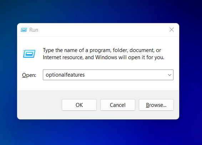
Task: Expand the Open history dropdown arrow
Action: click(170, 75)
